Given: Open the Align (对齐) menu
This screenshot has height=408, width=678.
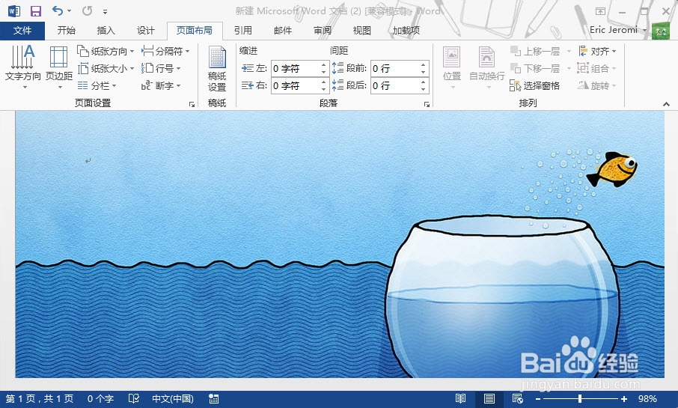Looking at the screenshot, I should click(597, 51).
